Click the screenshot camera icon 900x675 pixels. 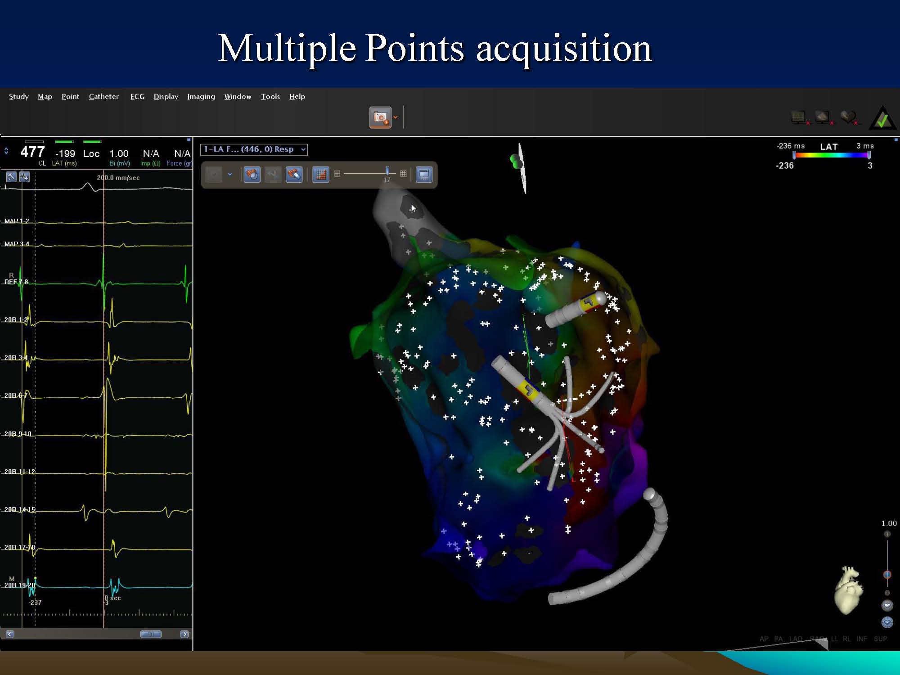point(380,117)
